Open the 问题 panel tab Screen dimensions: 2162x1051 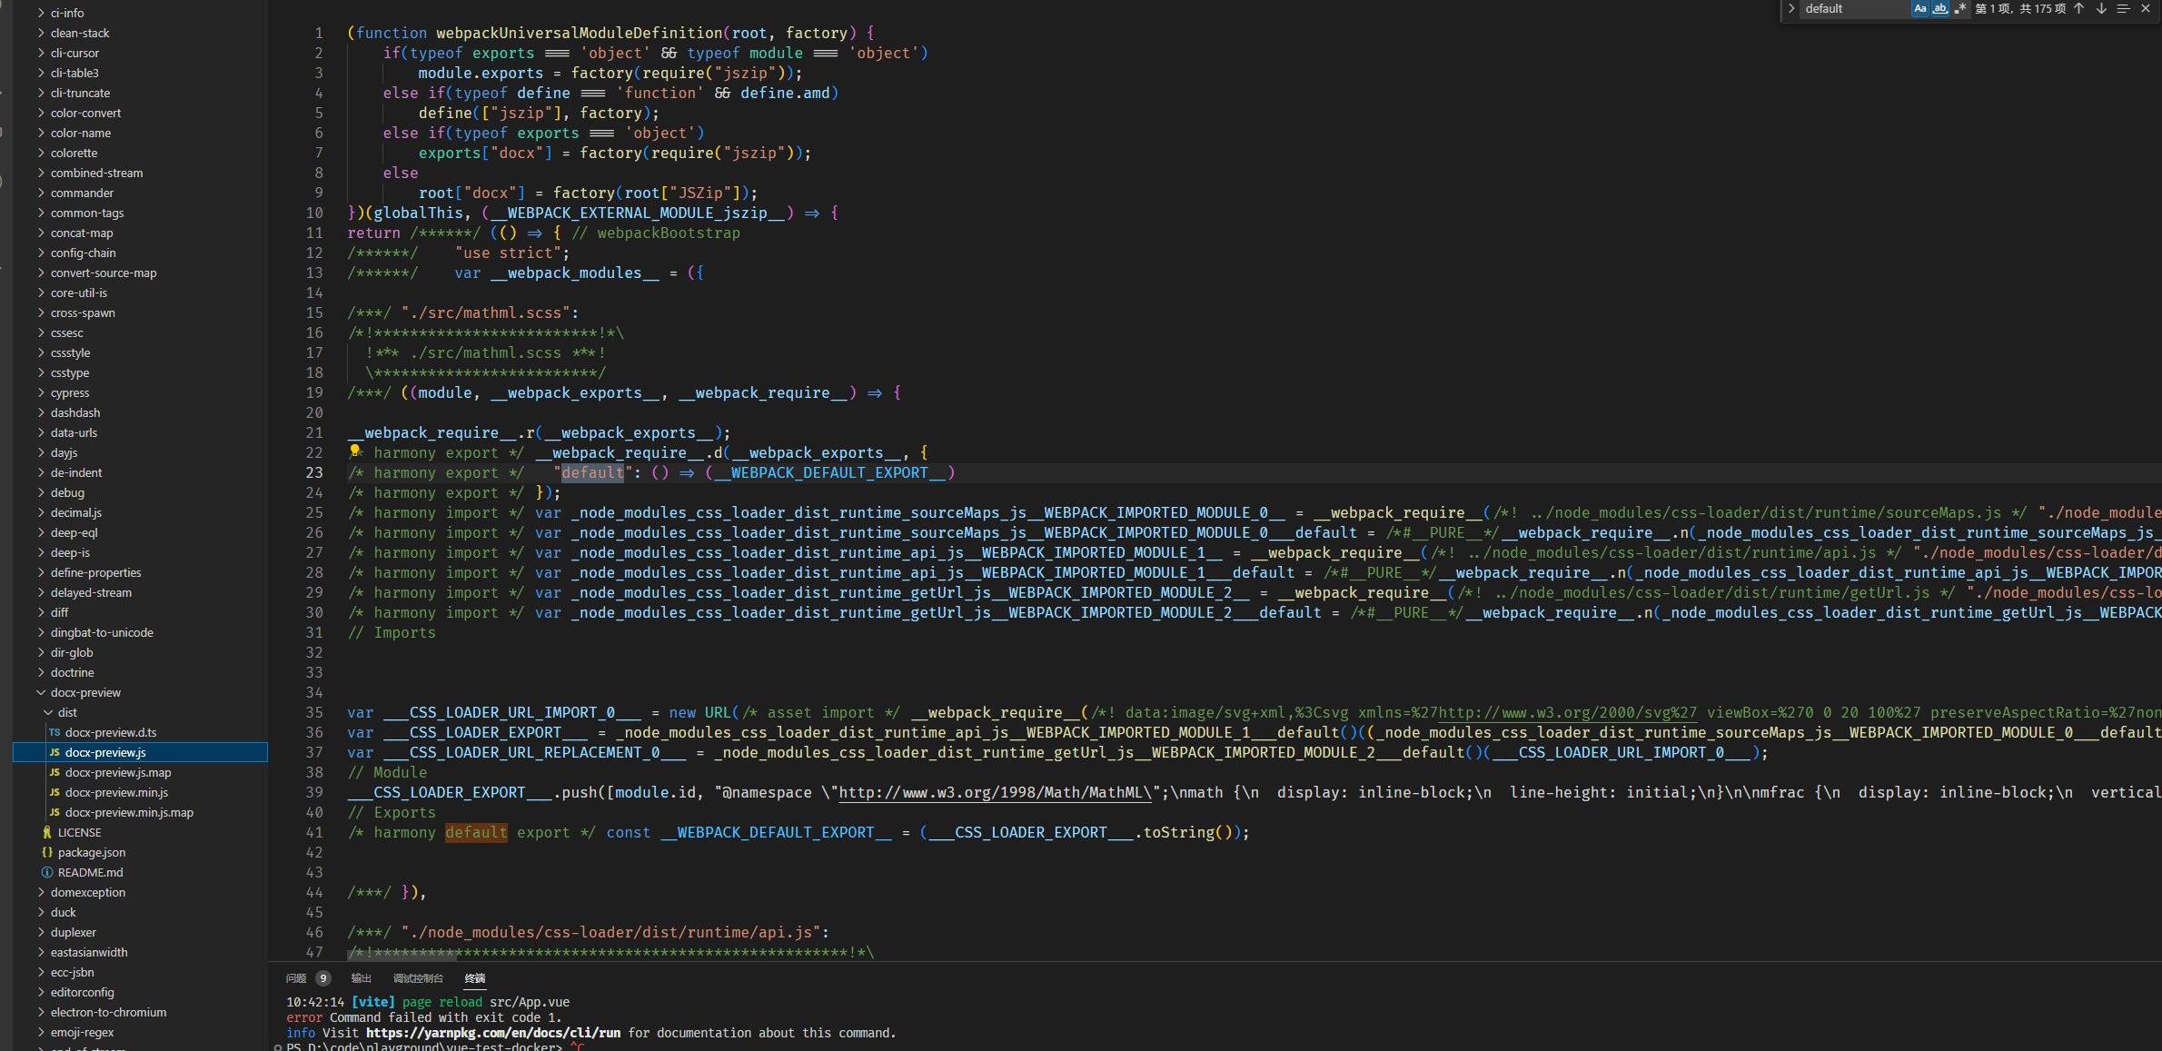point(295,978)
